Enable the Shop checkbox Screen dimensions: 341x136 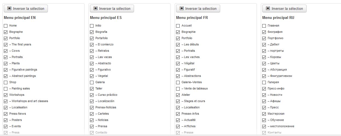6,82
